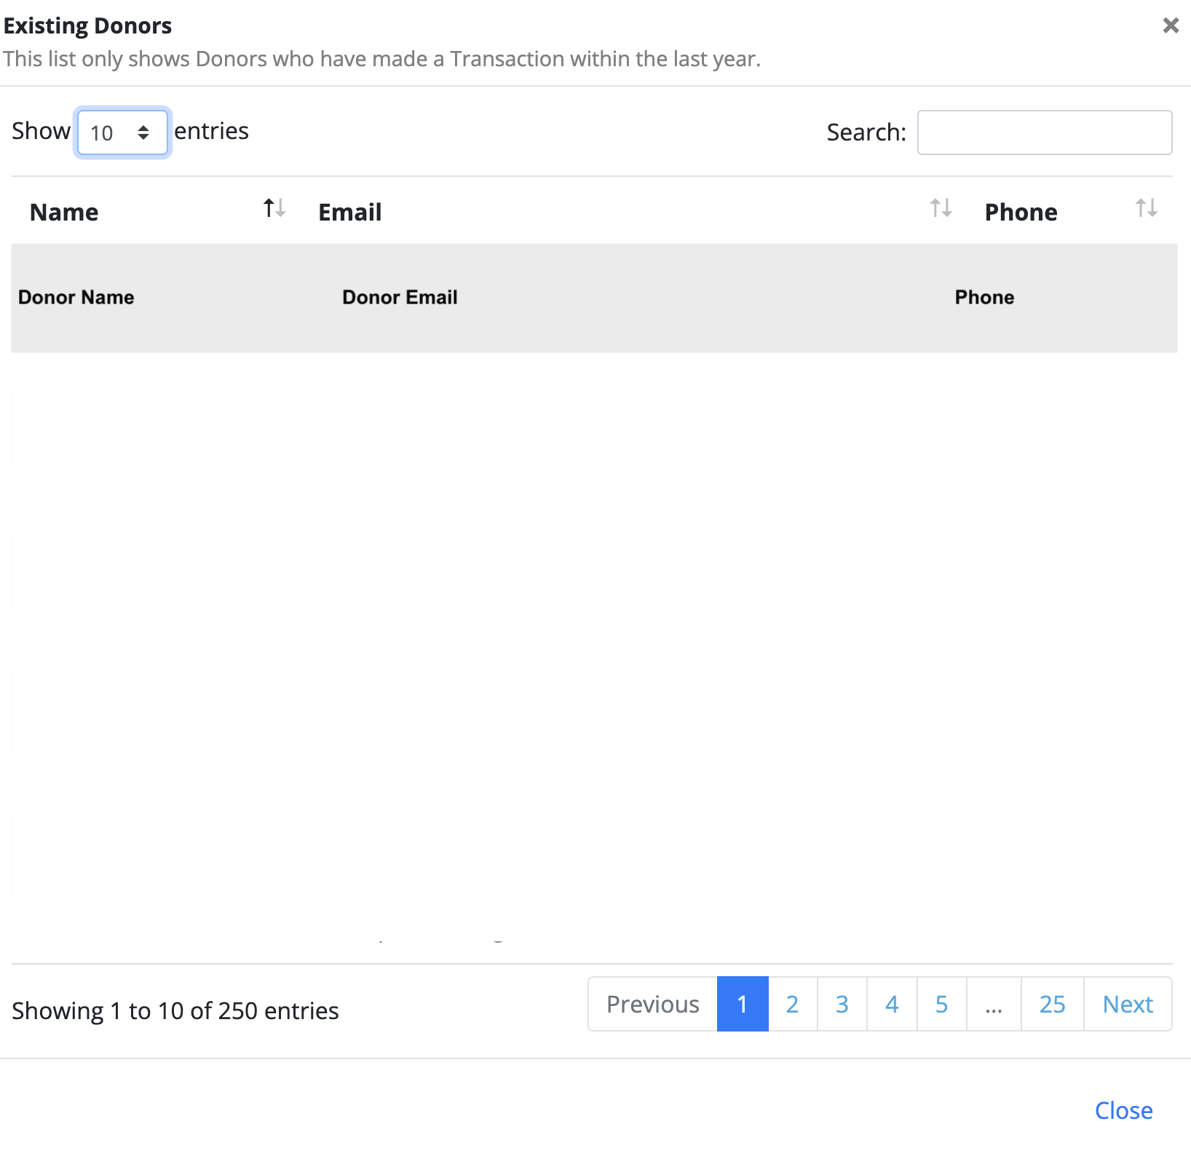Click the Donor Name row cell
Screen dimensions: 1191x1156
(76, 297)
